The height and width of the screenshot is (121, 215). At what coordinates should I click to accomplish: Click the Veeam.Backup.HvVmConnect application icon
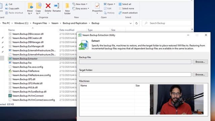point(10,95)
